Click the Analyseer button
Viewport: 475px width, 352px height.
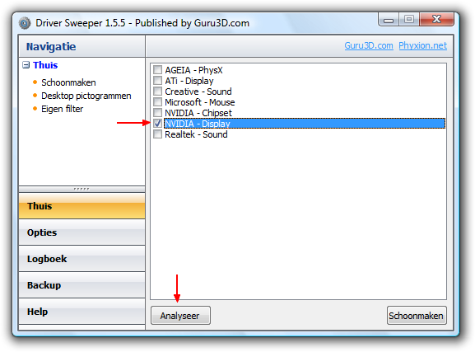tap(180, 316)
